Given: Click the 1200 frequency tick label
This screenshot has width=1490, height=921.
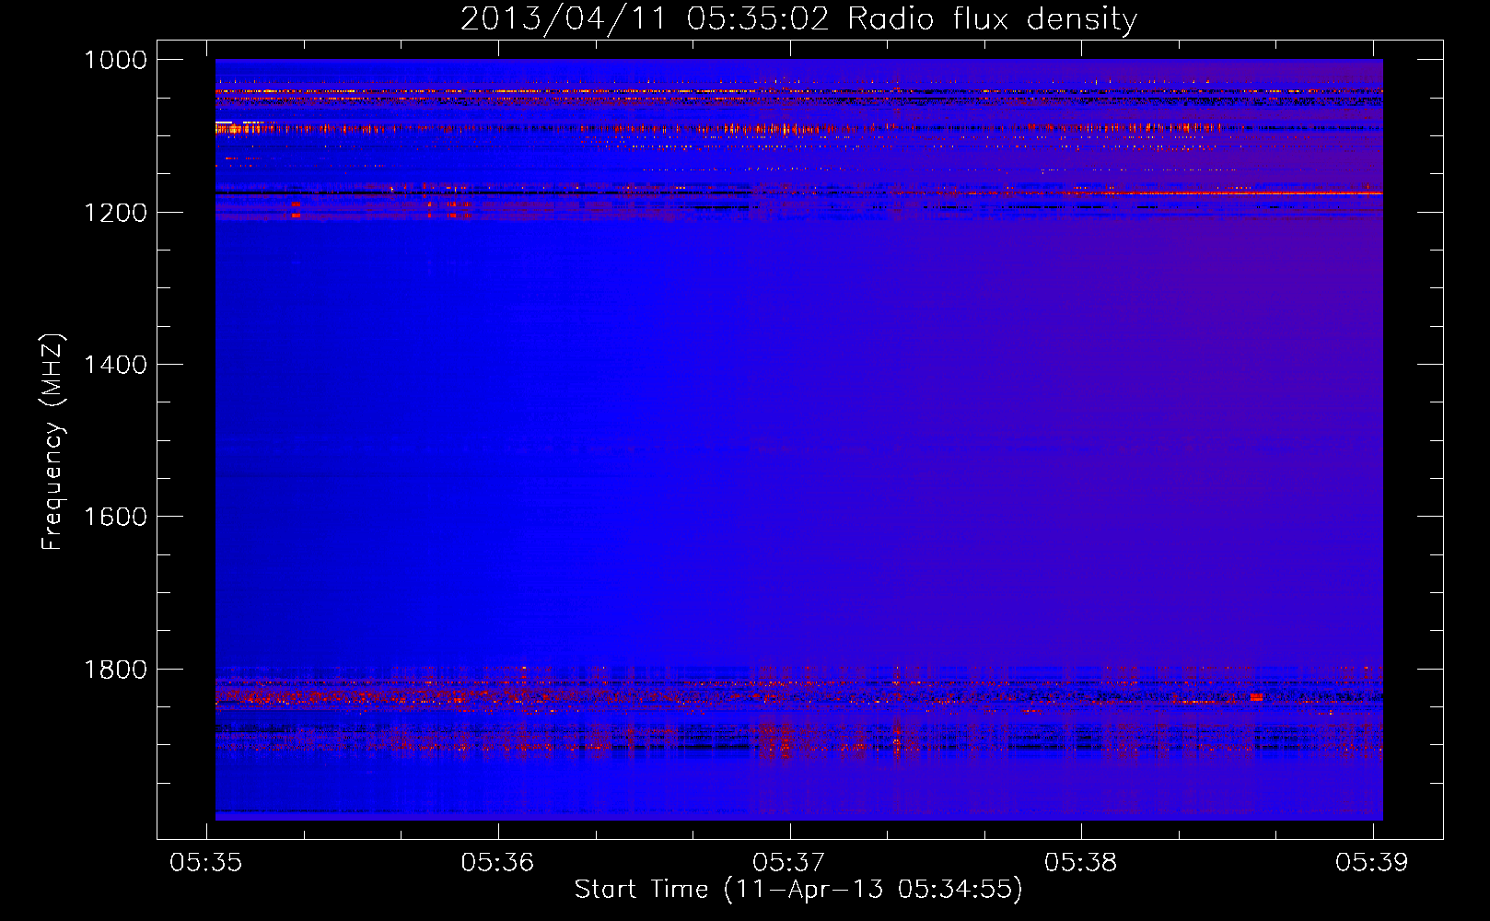Looking at the screenshot, I should (115, 213).
